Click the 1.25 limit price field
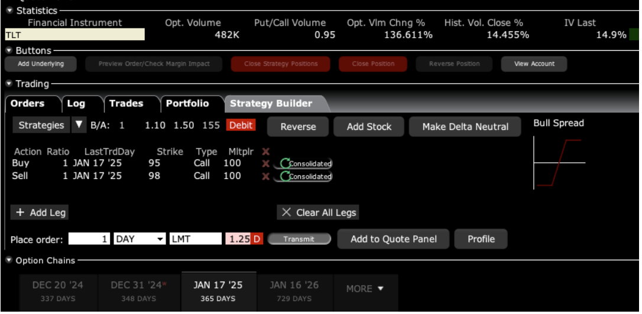 (239, 239)
